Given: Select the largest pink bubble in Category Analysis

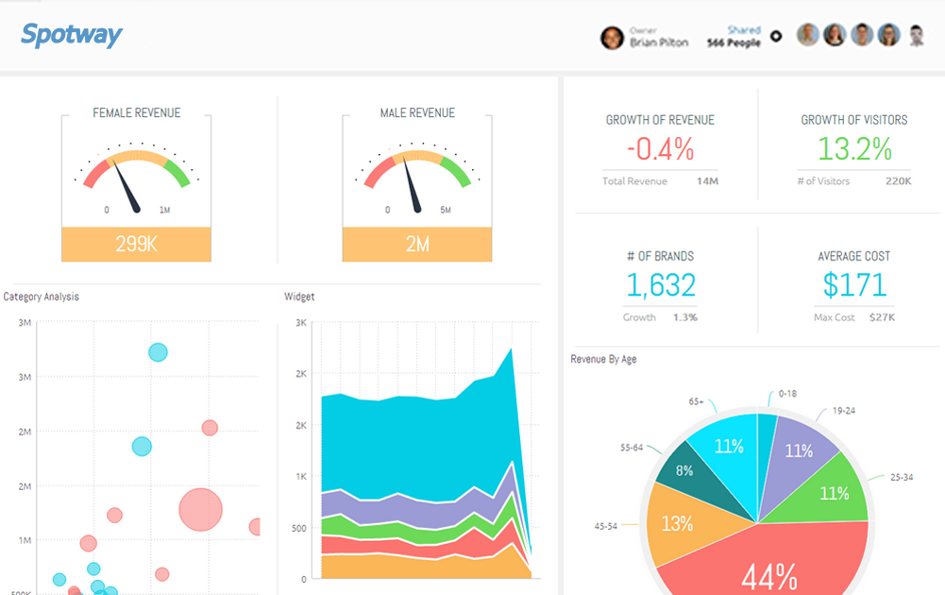Looking at the screenshot, I should click(x=201, y=509).
